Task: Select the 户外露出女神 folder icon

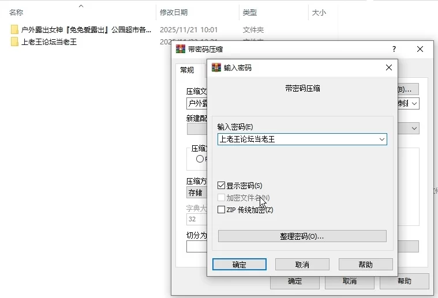Action: [14, 29]
